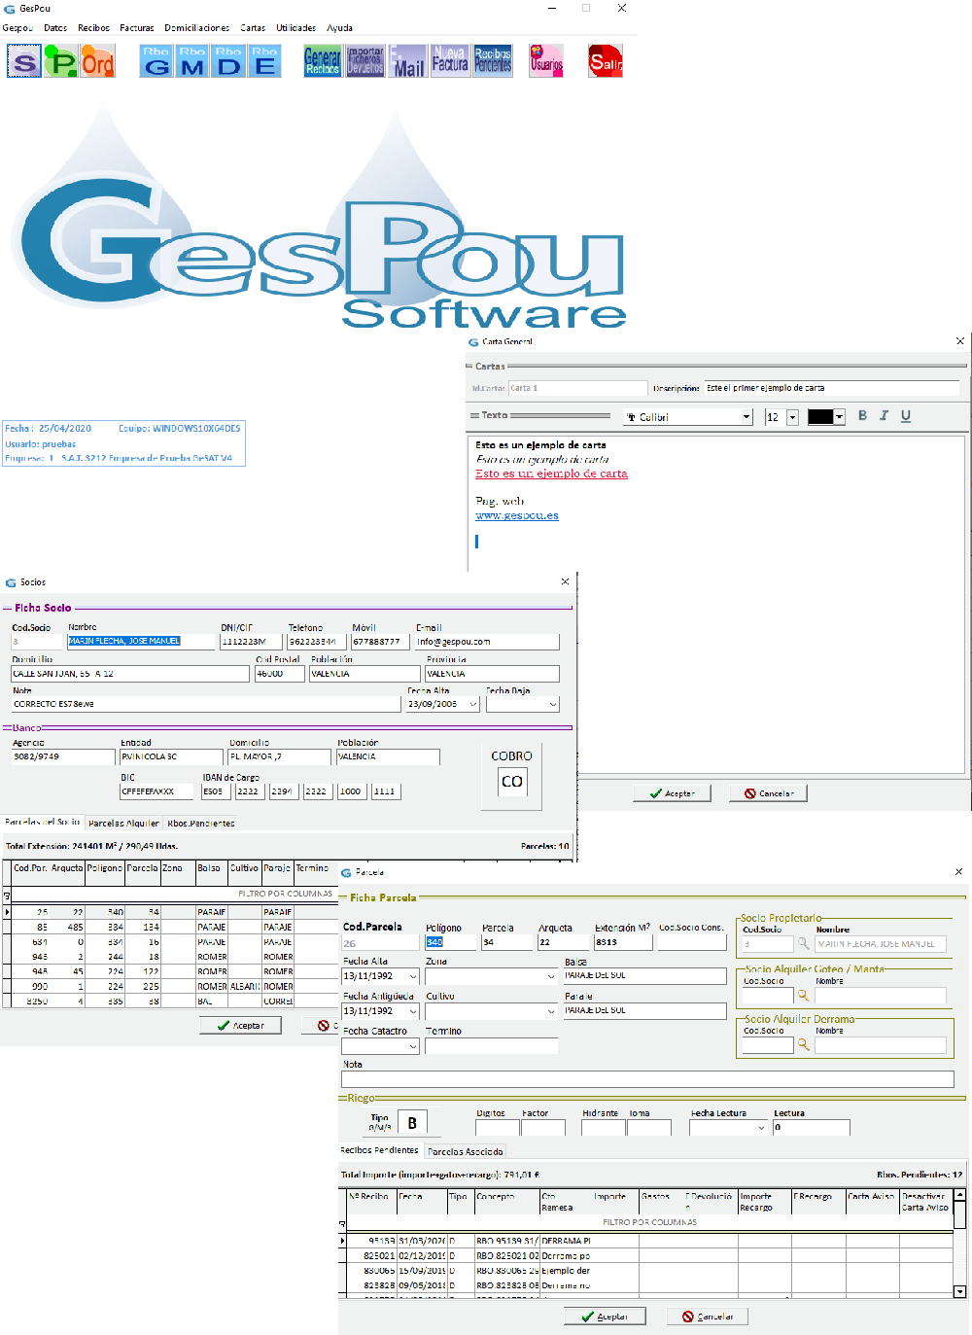Viewport: 972px width, 1335px height.
Task: Switch to Parcelas Alquiler tab
Action: tap(123, 823)
